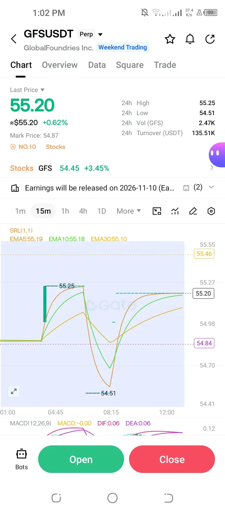
Task: Open chart indicators icon
Action: click(x=175, y=211)
